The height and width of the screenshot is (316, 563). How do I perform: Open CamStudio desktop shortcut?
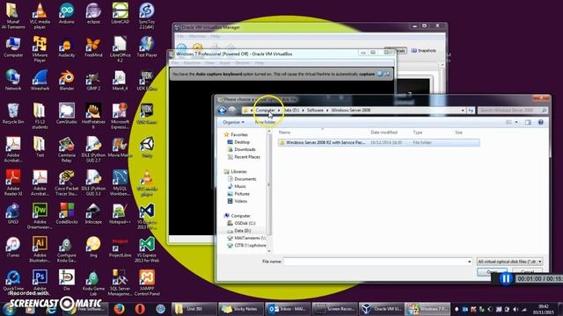click(x=67, y=113)
